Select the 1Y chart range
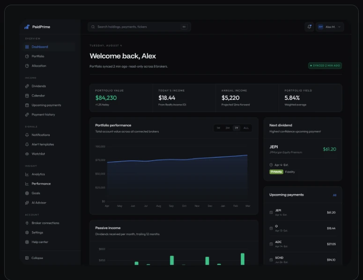Viewport: 363px width, 280px height. click(x=237, y=128)
